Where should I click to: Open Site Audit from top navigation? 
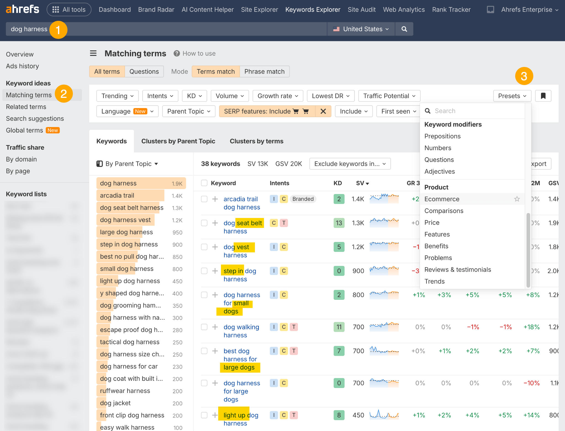[362, 9]
